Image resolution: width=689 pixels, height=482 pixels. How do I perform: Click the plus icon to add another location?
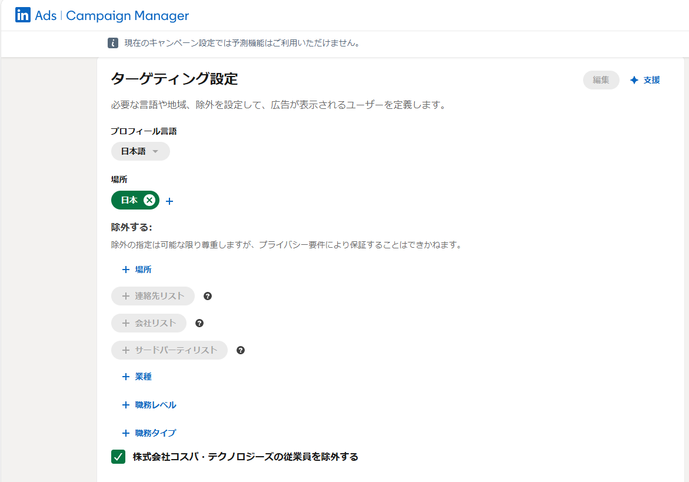pyautogui.click(x=169, y=201)
